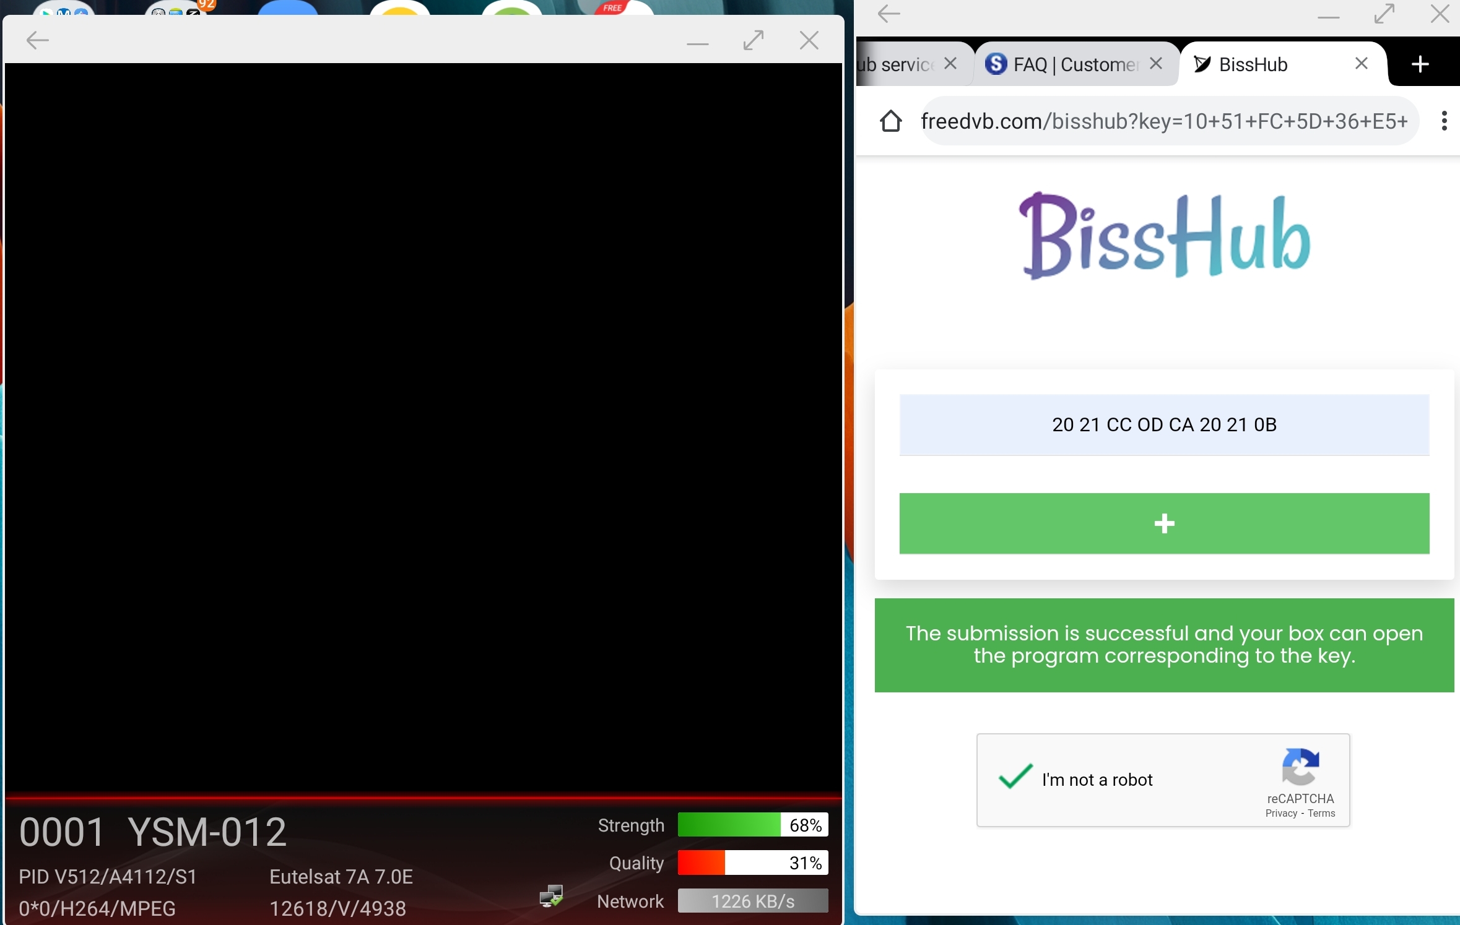
Task: Click the reCAPTCHA Terms link
Action: pos(1323,814)
